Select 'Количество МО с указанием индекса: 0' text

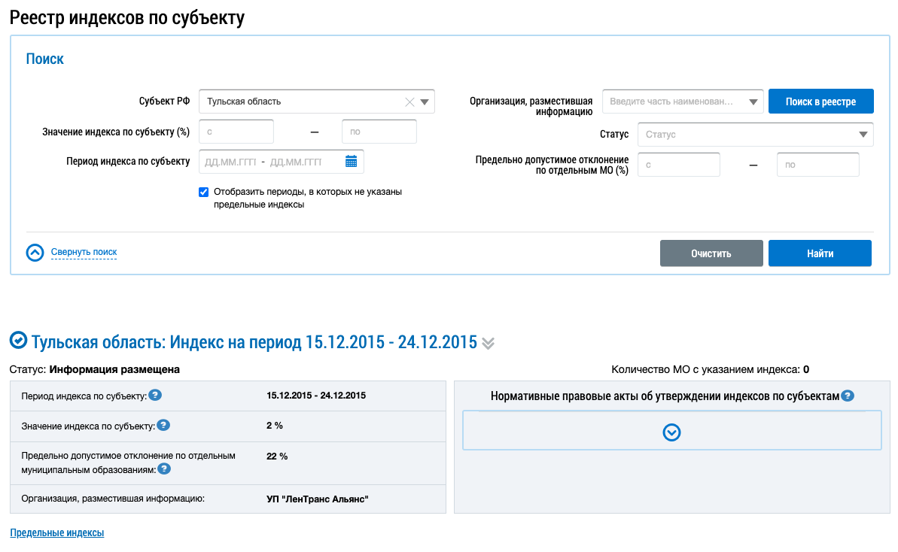tap(710, 369)
